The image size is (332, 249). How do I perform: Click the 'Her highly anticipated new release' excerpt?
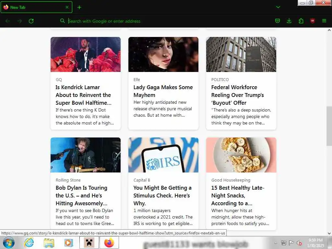(163, 109)
